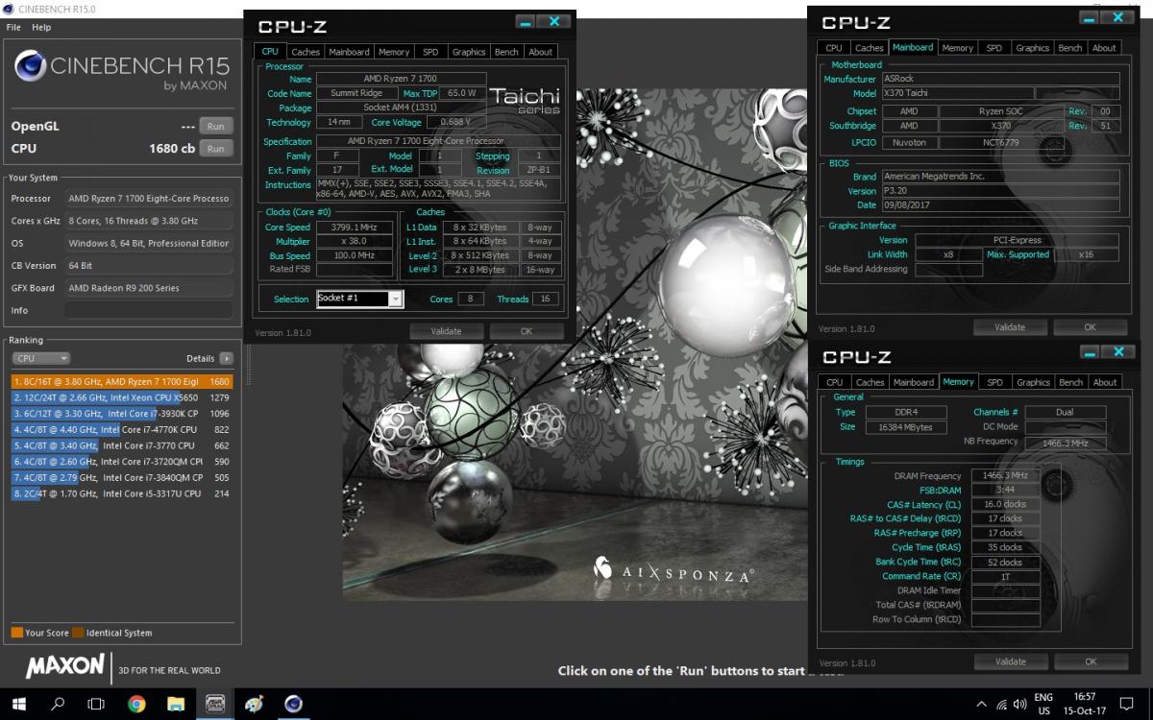Minimize the Mainboard CPU-Z window

click(x=1088, y=16)
